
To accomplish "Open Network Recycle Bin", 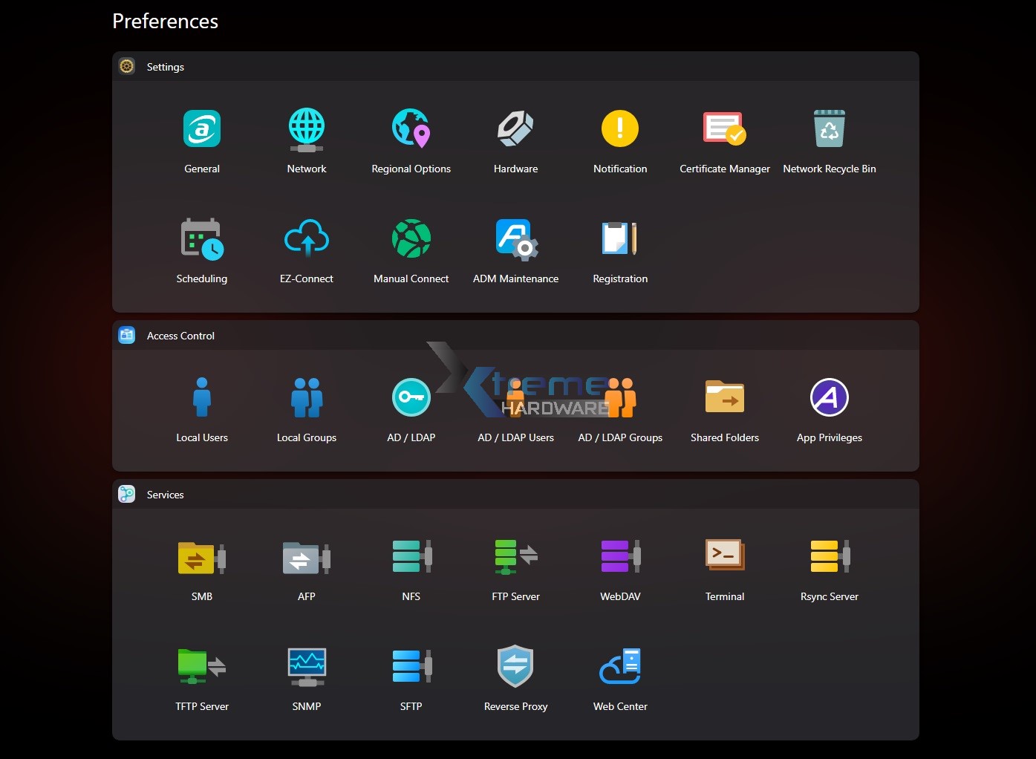I will [x=829, y=129].
